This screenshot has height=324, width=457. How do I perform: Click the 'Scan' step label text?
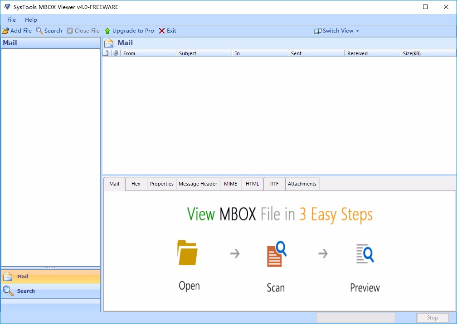tap(276, 288)
